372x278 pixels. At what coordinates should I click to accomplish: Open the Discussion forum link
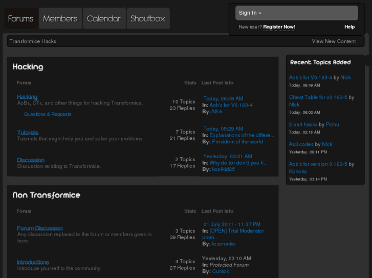pyautogui.click(x=31, y=160)
